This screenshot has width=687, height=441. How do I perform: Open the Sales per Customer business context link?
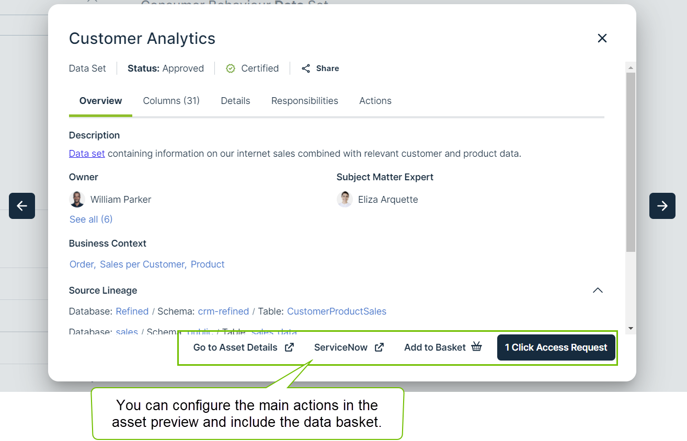[x=143, y=264]
